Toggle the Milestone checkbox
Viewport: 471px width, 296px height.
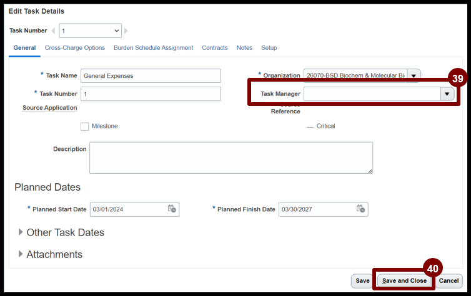[x=85, y=127]
